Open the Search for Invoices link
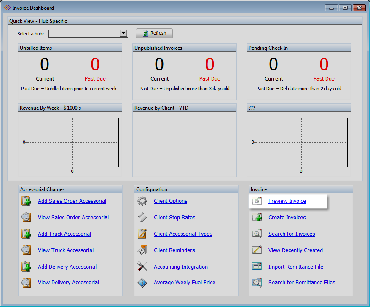 (292, 234)
